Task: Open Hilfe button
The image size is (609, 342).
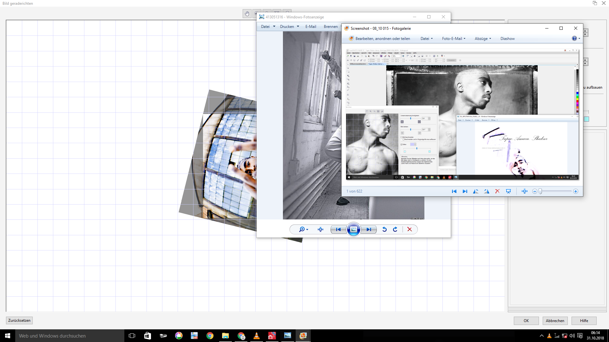Action: point(584,321)
